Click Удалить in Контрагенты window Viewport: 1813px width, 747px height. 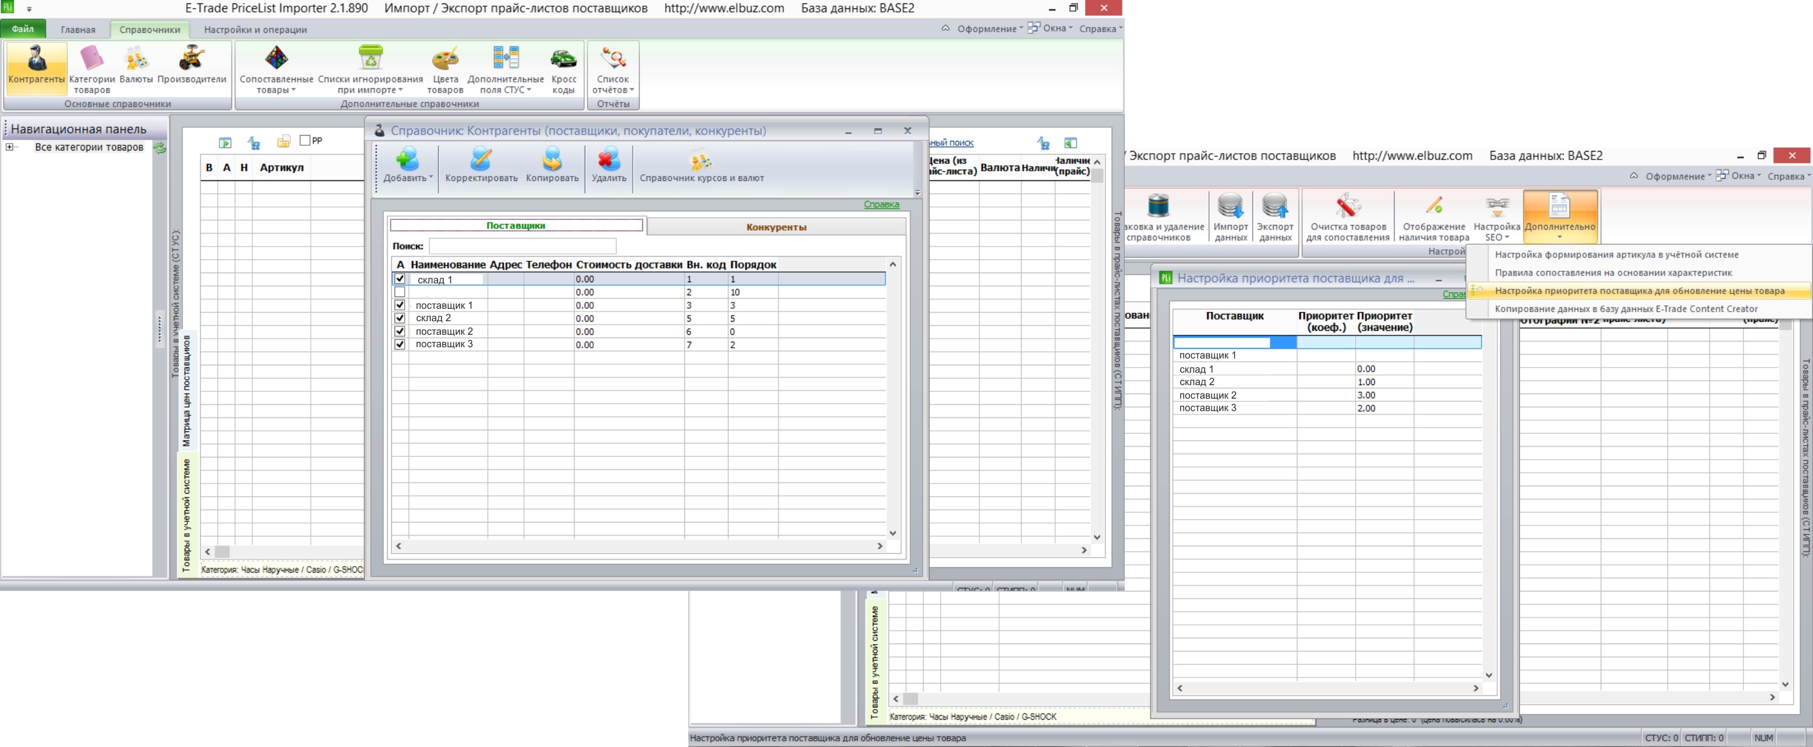pyautogui.click(x=609, y=165)
